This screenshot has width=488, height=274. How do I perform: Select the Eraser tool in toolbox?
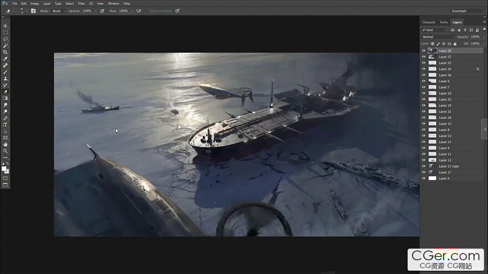coord(6,92)
